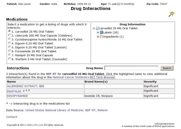Collapse the carvedilol 25 MG tree node
181x129 pixels.
[x=94, y=28]
